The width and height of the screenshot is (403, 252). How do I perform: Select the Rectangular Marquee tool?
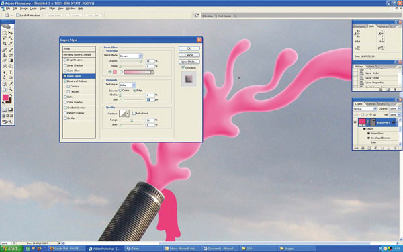pos(5,33)
